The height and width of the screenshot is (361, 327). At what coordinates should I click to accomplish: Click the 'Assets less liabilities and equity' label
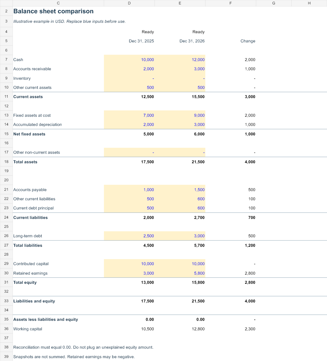click(x=46, y=320)
